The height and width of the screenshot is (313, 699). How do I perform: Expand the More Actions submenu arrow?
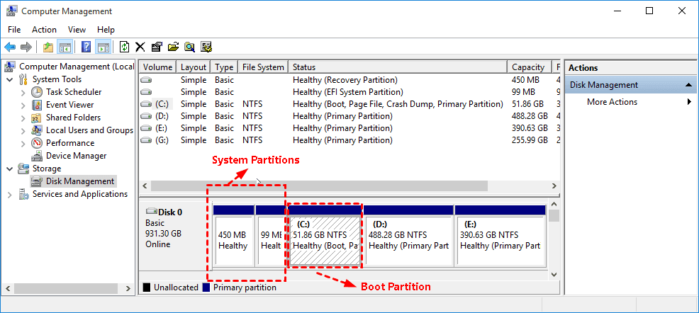coord(689,102)
